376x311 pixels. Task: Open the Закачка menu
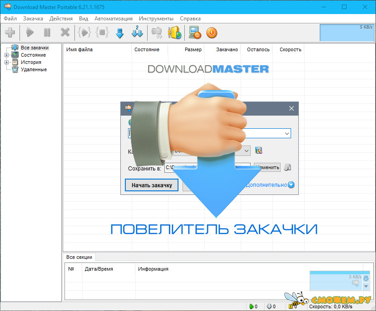[x=33, y=19]
